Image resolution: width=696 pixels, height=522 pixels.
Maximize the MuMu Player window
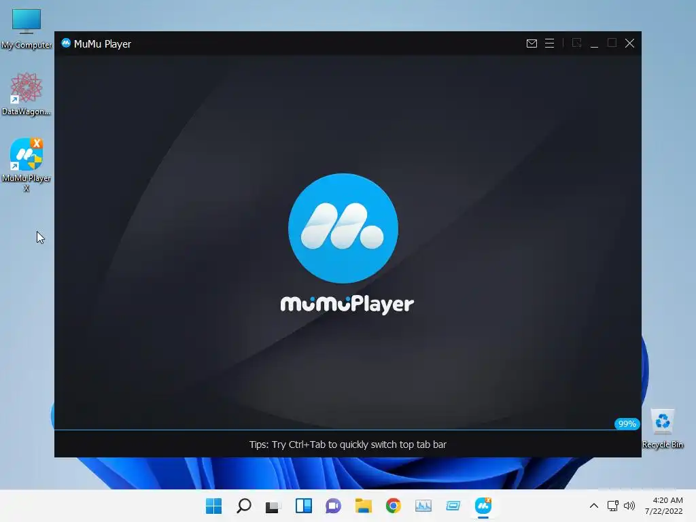[x=612, y=43]
